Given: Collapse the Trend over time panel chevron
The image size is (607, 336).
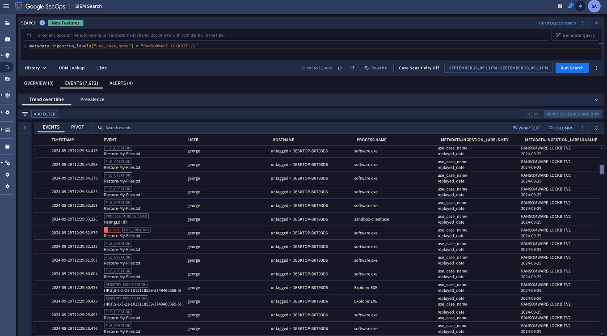Looking at the screenshot, I should [596, 99].
